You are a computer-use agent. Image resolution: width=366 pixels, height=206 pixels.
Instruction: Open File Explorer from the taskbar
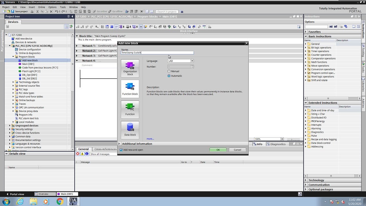(x=33, y=202)
